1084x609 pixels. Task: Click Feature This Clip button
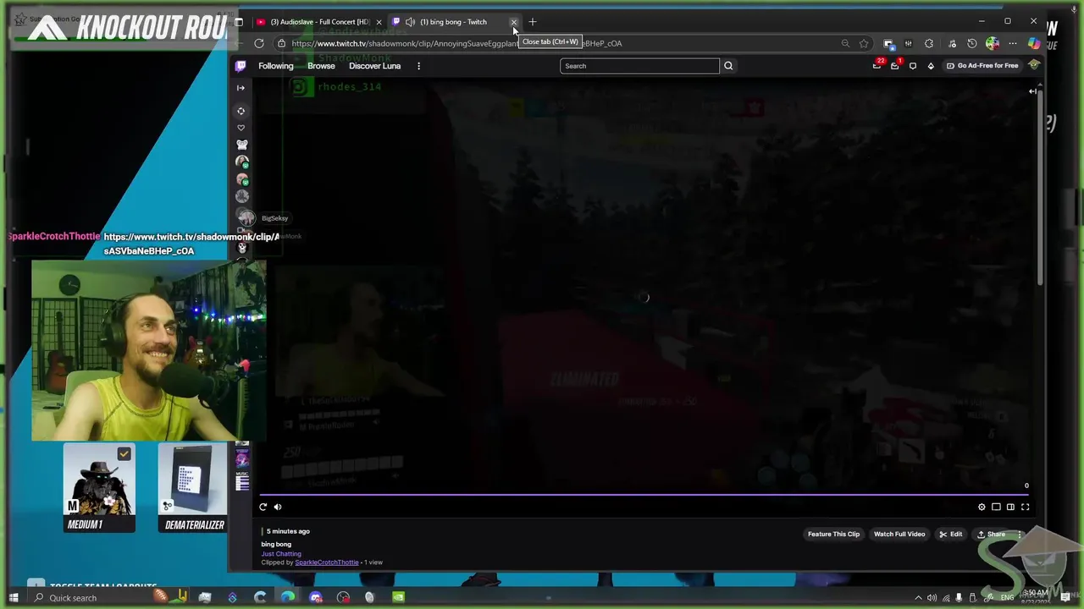point(833,535)
